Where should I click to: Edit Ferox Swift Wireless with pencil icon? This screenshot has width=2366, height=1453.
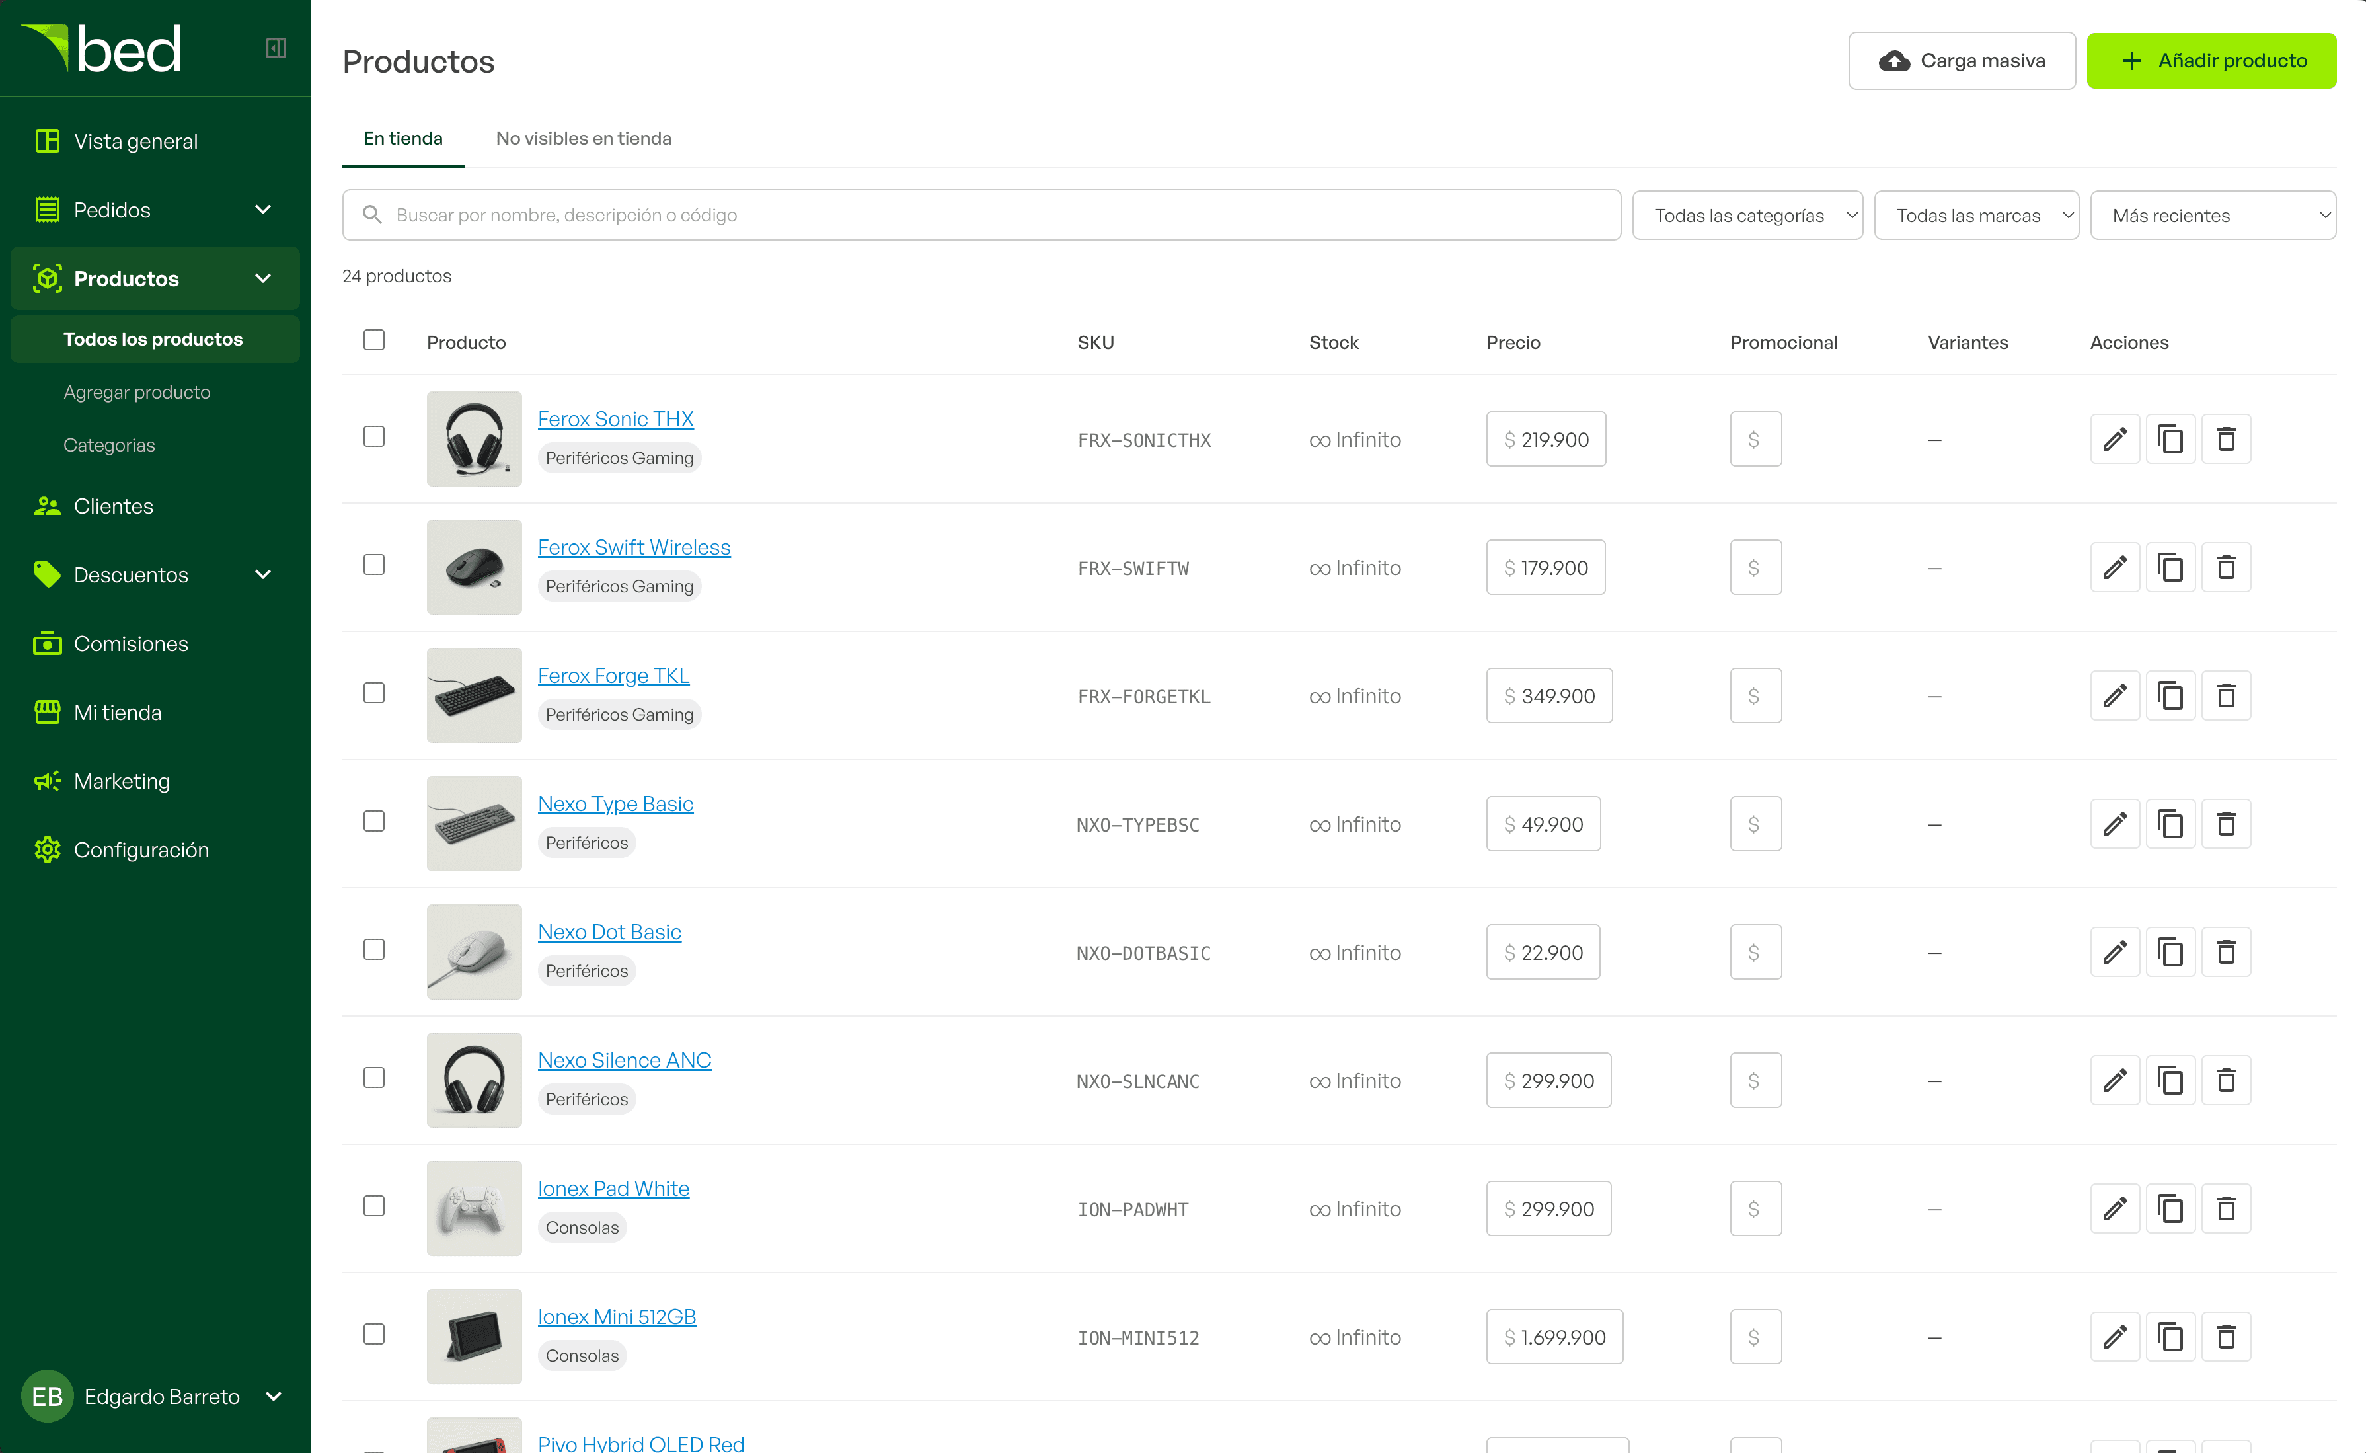[2114, 567]
